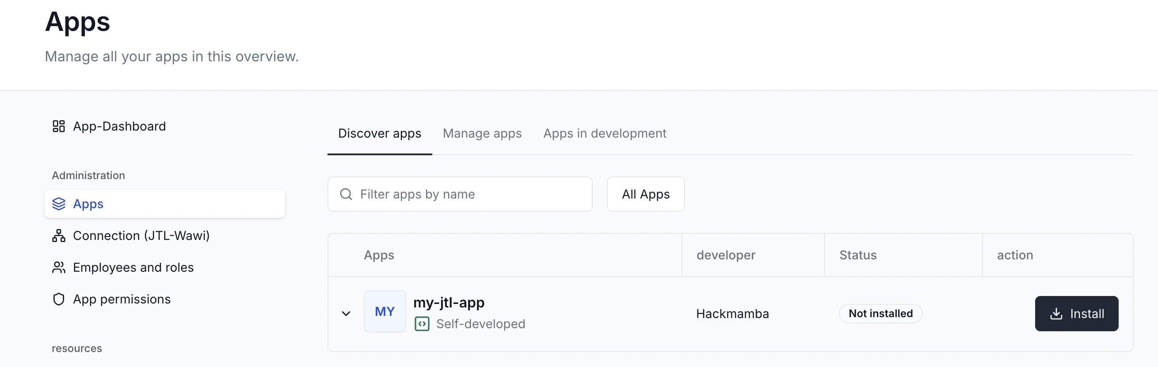Click the Apps layers icon in sidebar
Viewport: 1158px width, 367px height.
(x=58, y=204)
